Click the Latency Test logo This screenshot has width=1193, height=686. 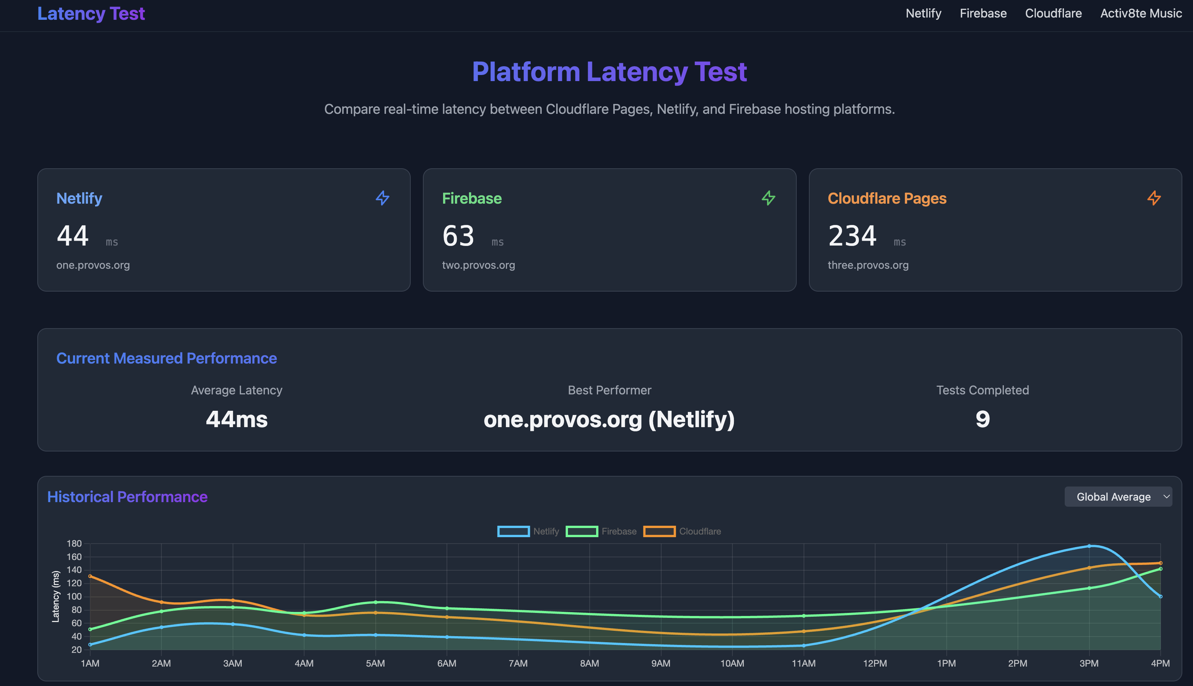(91, 13)
